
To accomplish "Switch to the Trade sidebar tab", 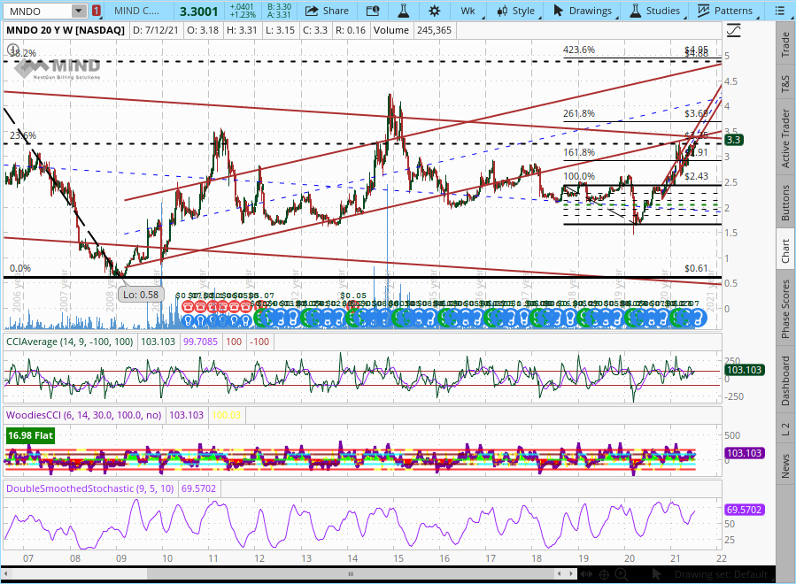I will (x=784, y=44).
